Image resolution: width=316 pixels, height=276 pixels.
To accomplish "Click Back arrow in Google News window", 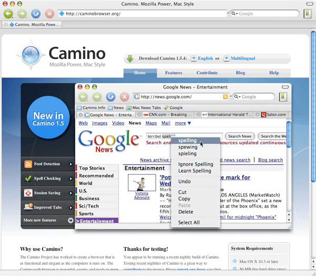I will click(83, 97).
